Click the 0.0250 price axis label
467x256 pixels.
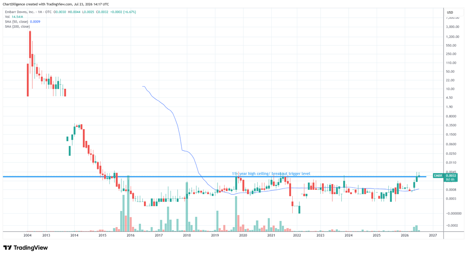click(452, 153)
